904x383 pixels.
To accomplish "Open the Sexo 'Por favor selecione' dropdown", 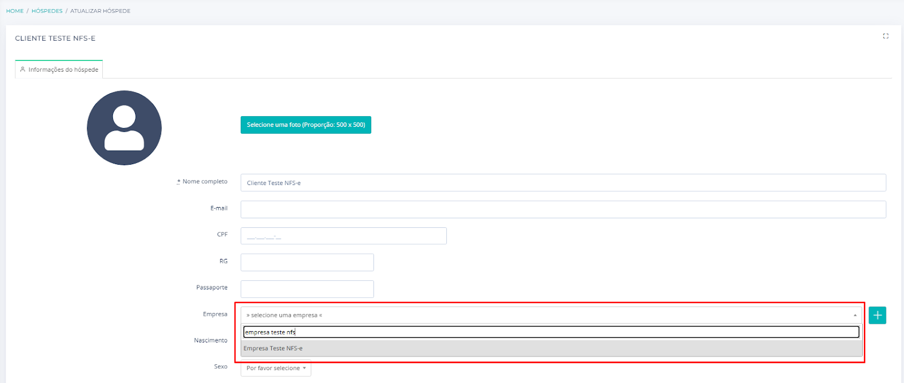I will click(276, 368).
